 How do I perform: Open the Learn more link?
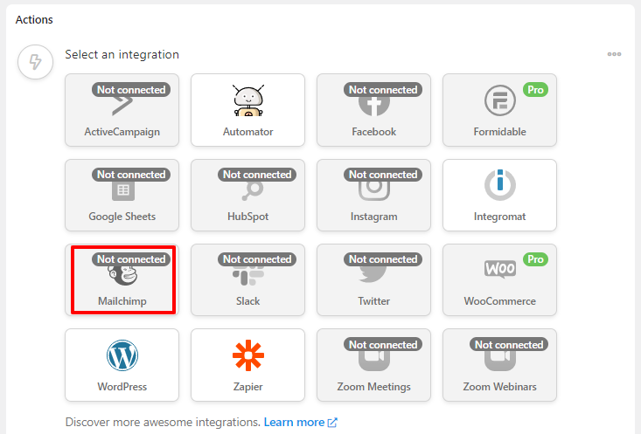pos(301,422)
